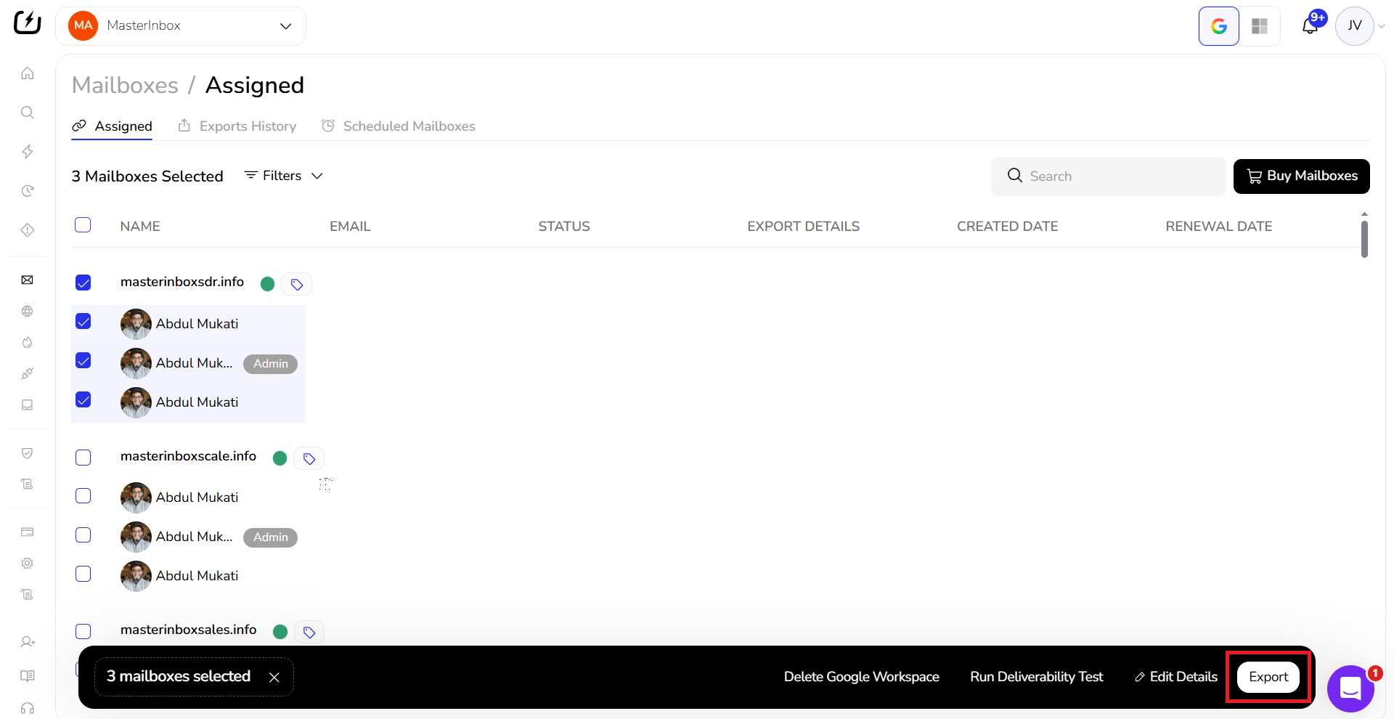Click the home icon in the sidebar
Screen dimensions: 1394x719
click(x=28, y=73)
